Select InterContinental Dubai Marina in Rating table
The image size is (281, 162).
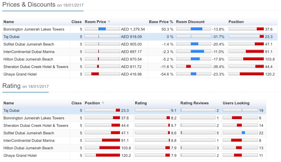pos(29,141)
